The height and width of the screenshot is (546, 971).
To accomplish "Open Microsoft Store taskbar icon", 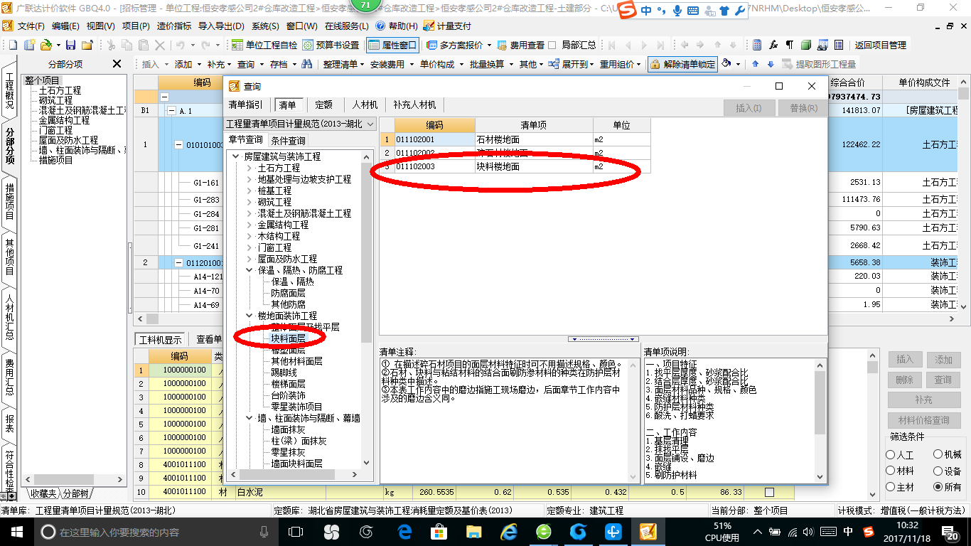I will pos(439,531).
